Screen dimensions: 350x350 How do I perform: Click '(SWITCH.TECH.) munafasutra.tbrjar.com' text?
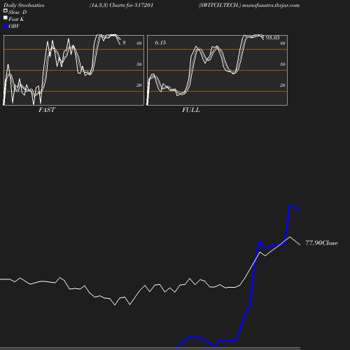[x=249, y=6]
